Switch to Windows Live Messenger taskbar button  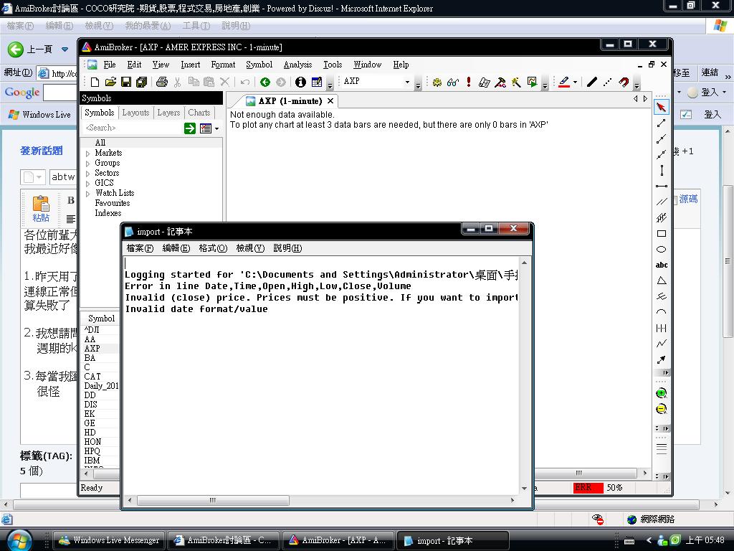(x=109, y=540)
